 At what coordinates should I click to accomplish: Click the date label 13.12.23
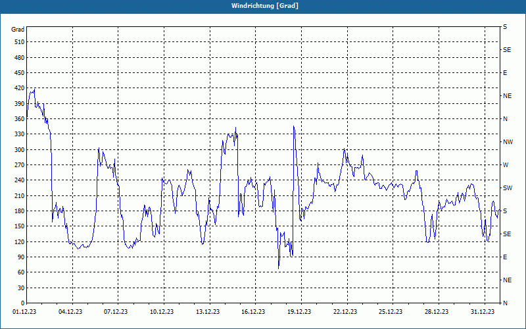208,312
